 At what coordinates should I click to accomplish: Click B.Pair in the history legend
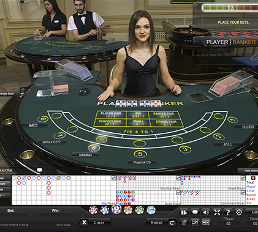click(x=251, y=199)
